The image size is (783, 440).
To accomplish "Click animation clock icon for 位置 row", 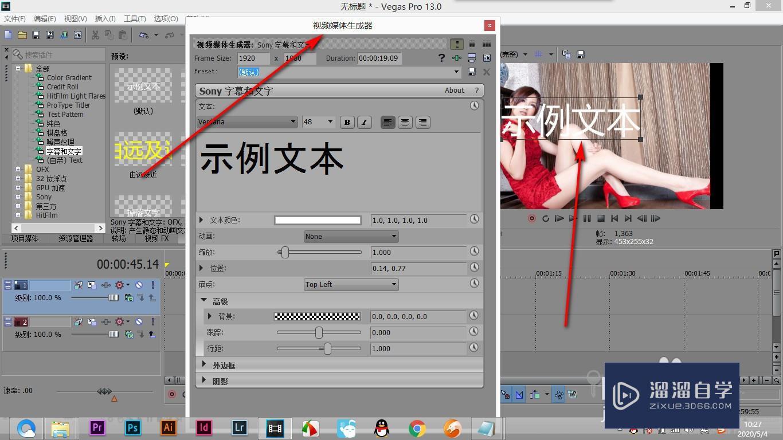I will click(x=474, y=268).
